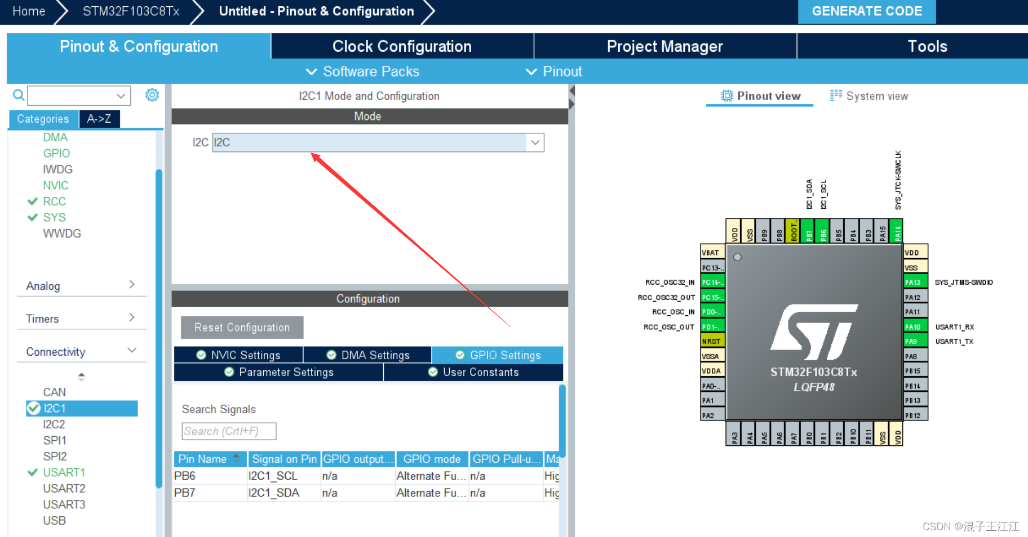Image resolution: width=1028 pixels, height=537 pixels.
Task: Click the I2C1 green check icon
Action: (x=33, y=408)
